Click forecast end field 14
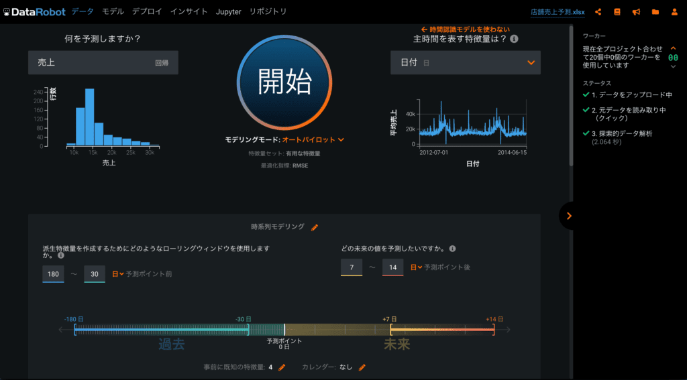The image size is (687, 380). pos(392,267)
